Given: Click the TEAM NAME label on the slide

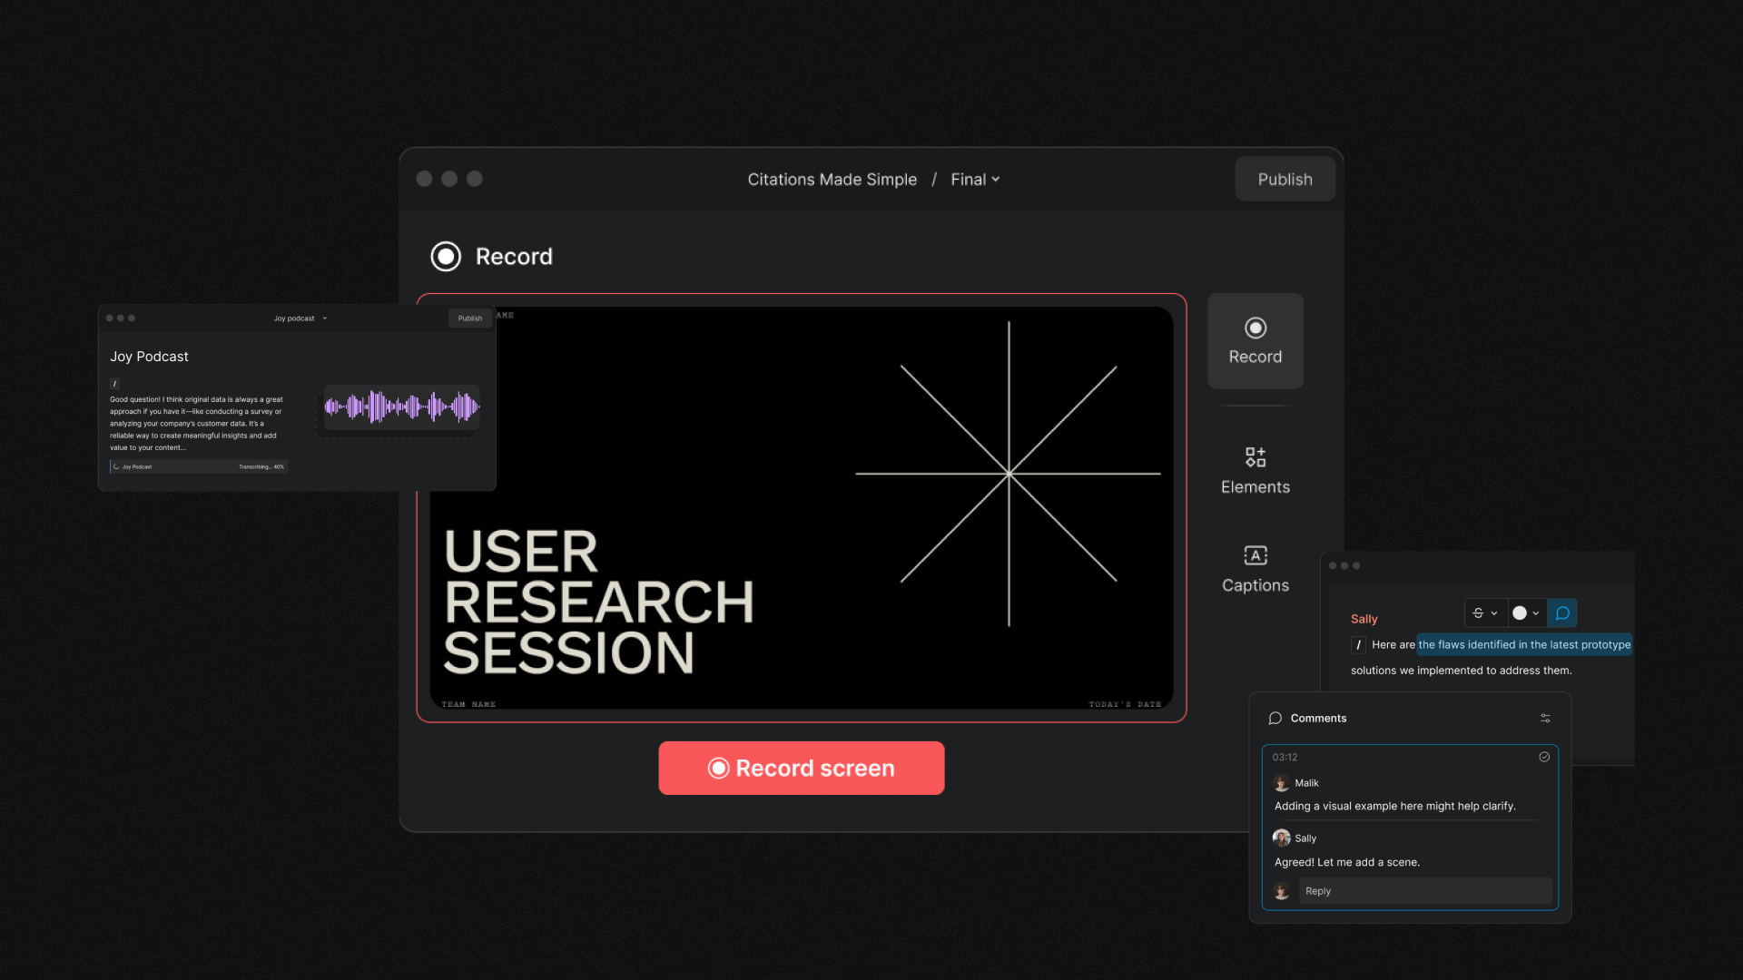Looking at the screenshot, I should [x=468, y=704].
